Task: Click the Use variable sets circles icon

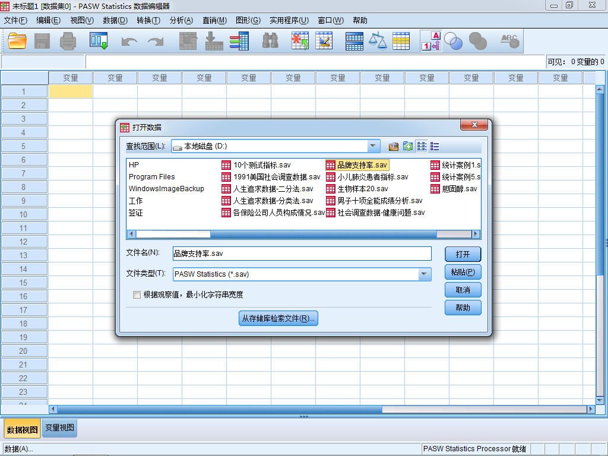Action: click(x=453, y=41)
